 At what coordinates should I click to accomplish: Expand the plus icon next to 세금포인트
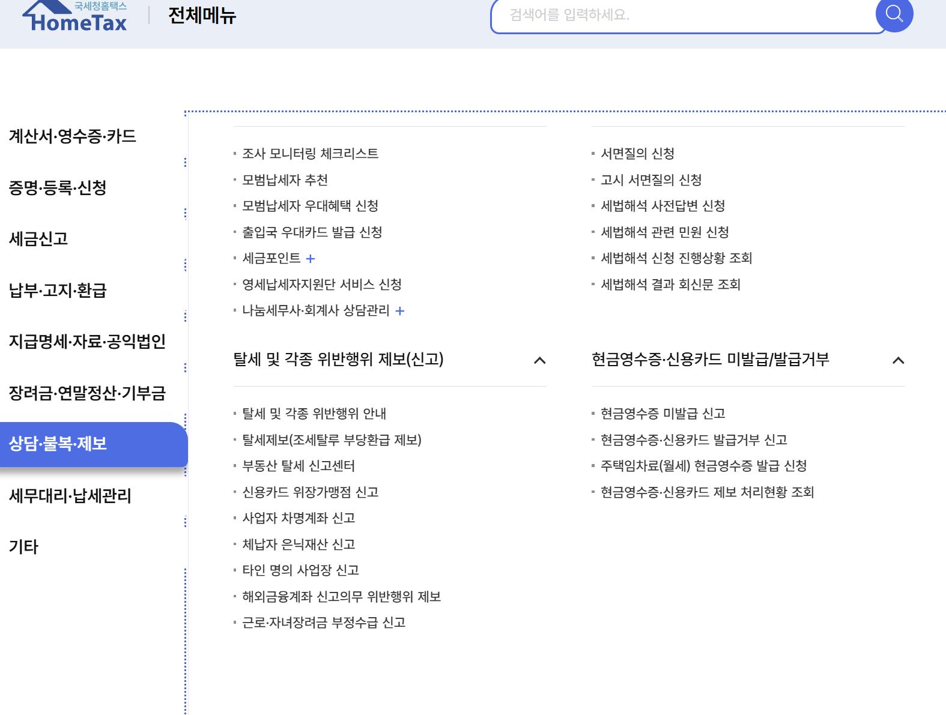point(311,259)
